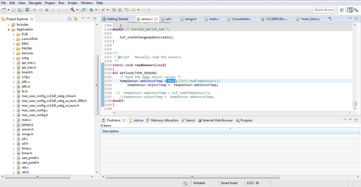Click the Back navigation arrow

[133, 10]
